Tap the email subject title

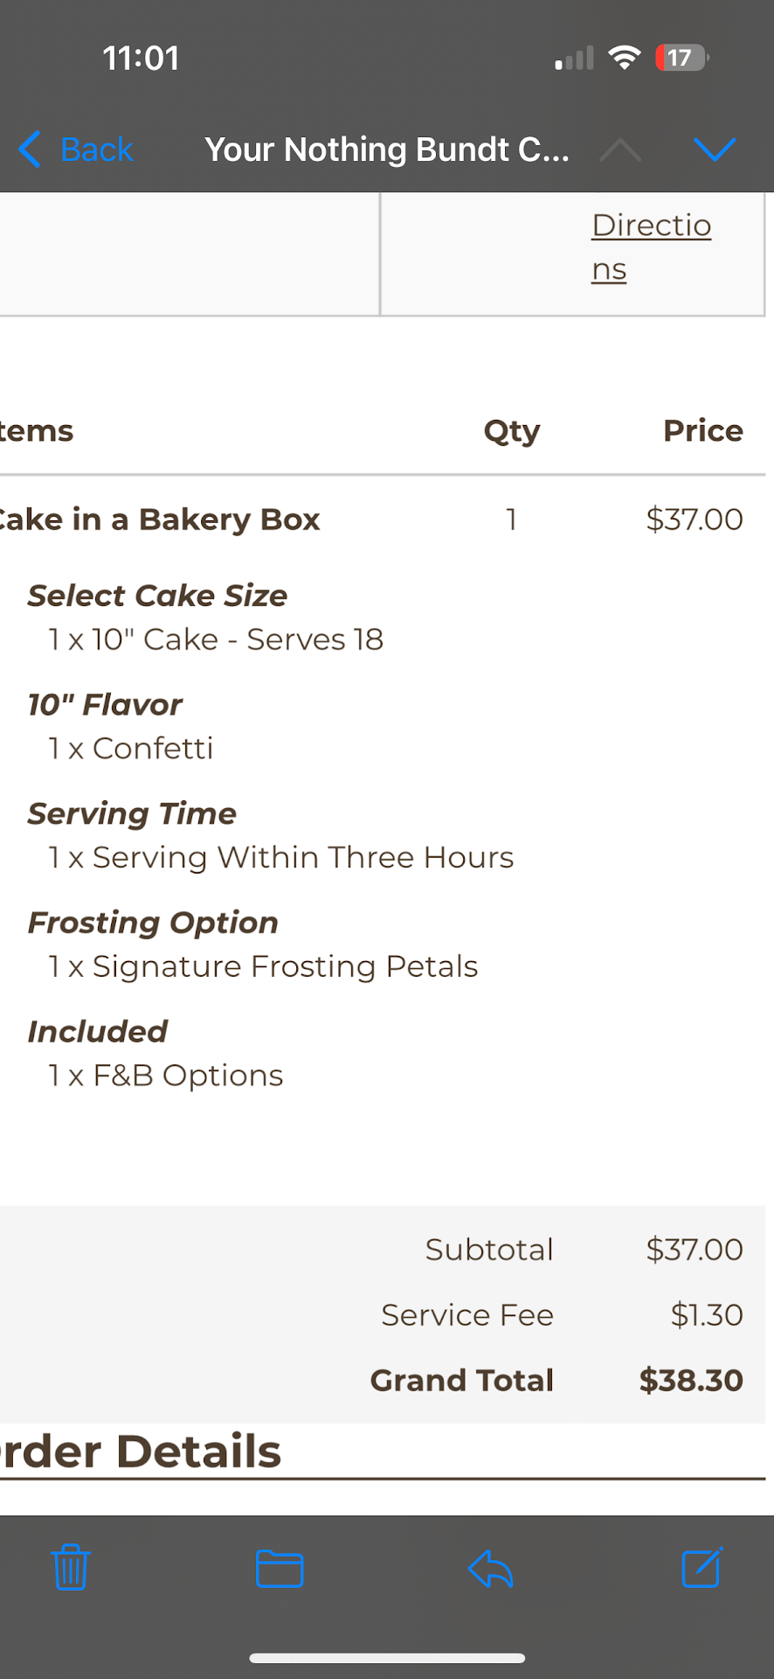[386, 150]
